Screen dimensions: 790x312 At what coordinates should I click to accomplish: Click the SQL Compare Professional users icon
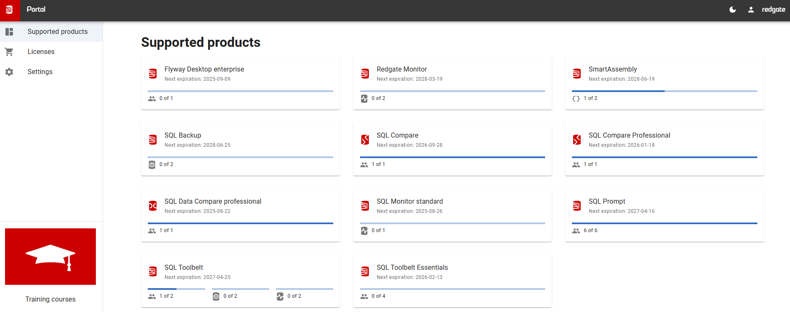[576, 165]
